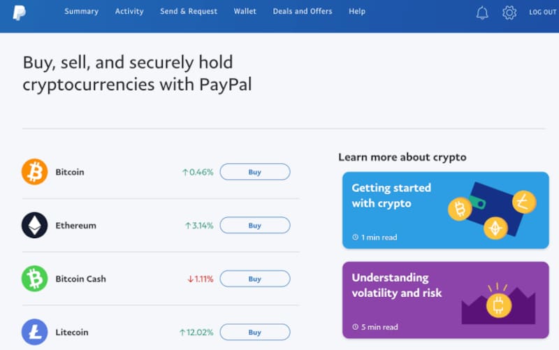Open Understanding volatility and risk article

pos(445,300)
